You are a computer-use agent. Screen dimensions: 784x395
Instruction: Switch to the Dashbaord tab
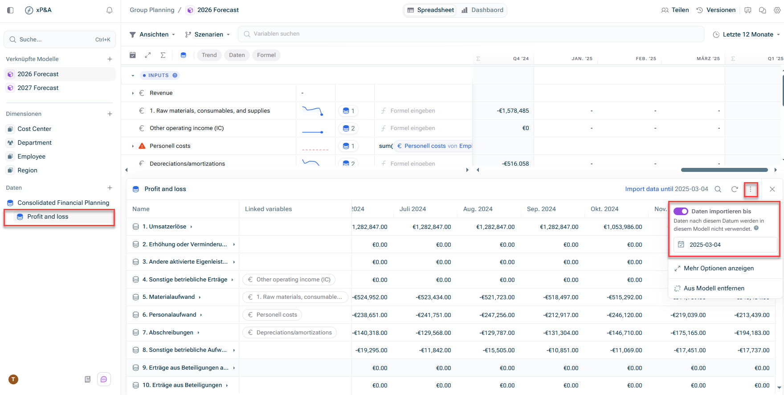point(482,10)
